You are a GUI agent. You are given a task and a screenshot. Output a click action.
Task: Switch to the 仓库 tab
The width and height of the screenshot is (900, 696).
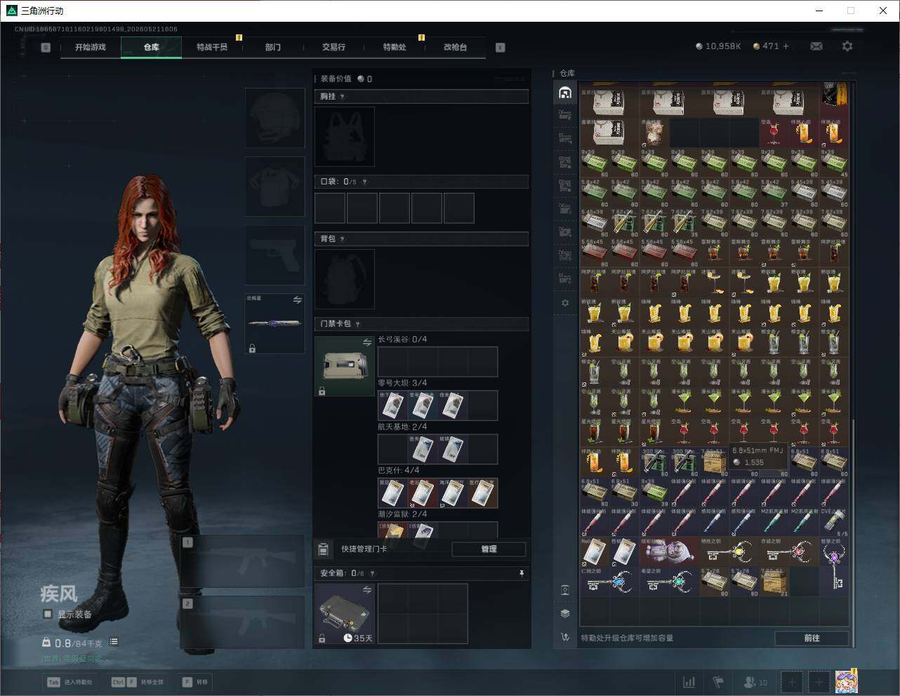pos(152,48)
